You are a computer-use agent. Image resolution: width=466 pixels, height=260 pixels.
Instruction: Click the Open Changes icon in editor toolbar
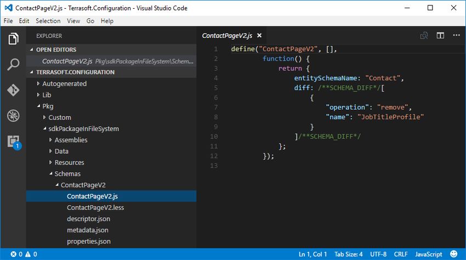(424, 36)
